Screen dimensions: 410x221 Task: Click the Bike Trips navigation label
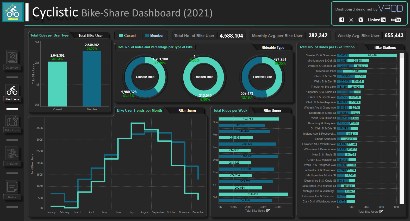12,130
